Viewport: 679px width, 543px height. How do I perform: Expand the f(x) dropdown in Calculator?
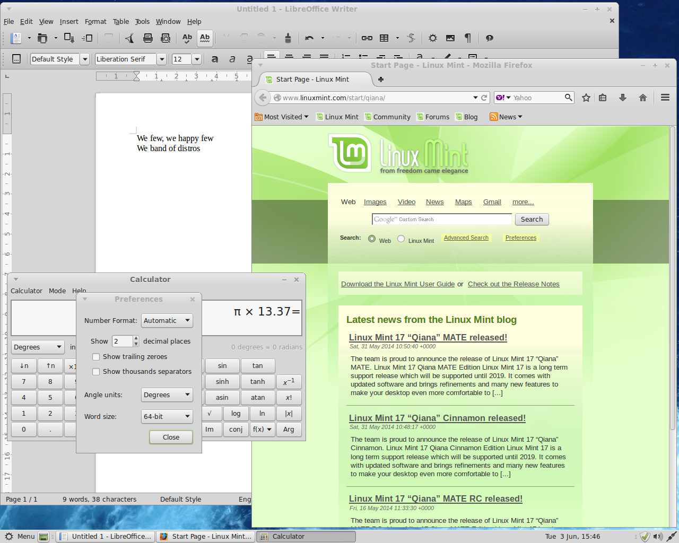[263, 429]
